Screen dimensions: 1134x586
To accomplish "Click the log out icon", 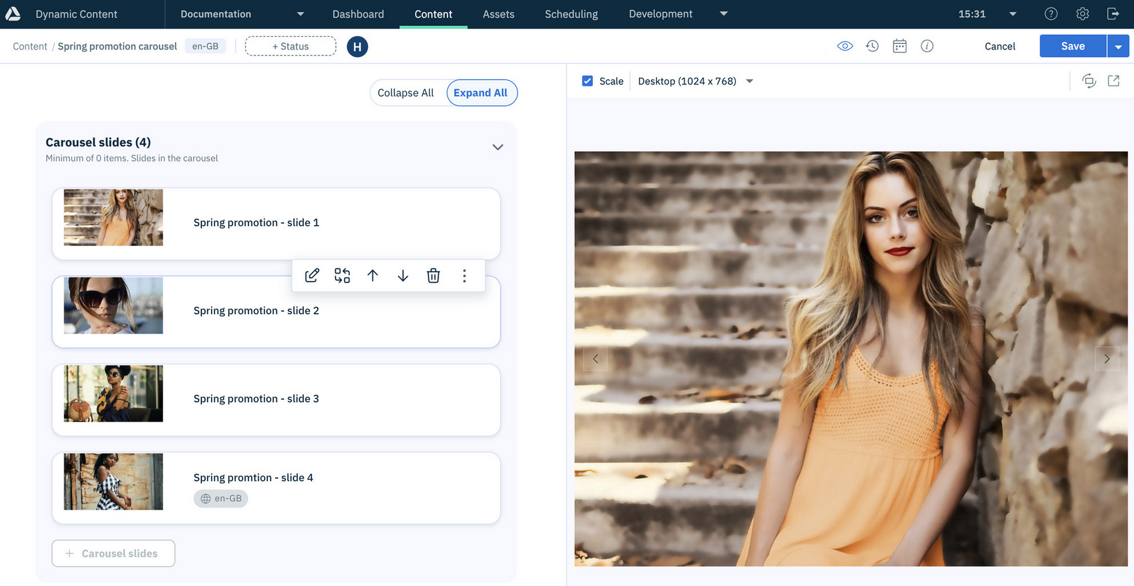I will point(1113,14).
